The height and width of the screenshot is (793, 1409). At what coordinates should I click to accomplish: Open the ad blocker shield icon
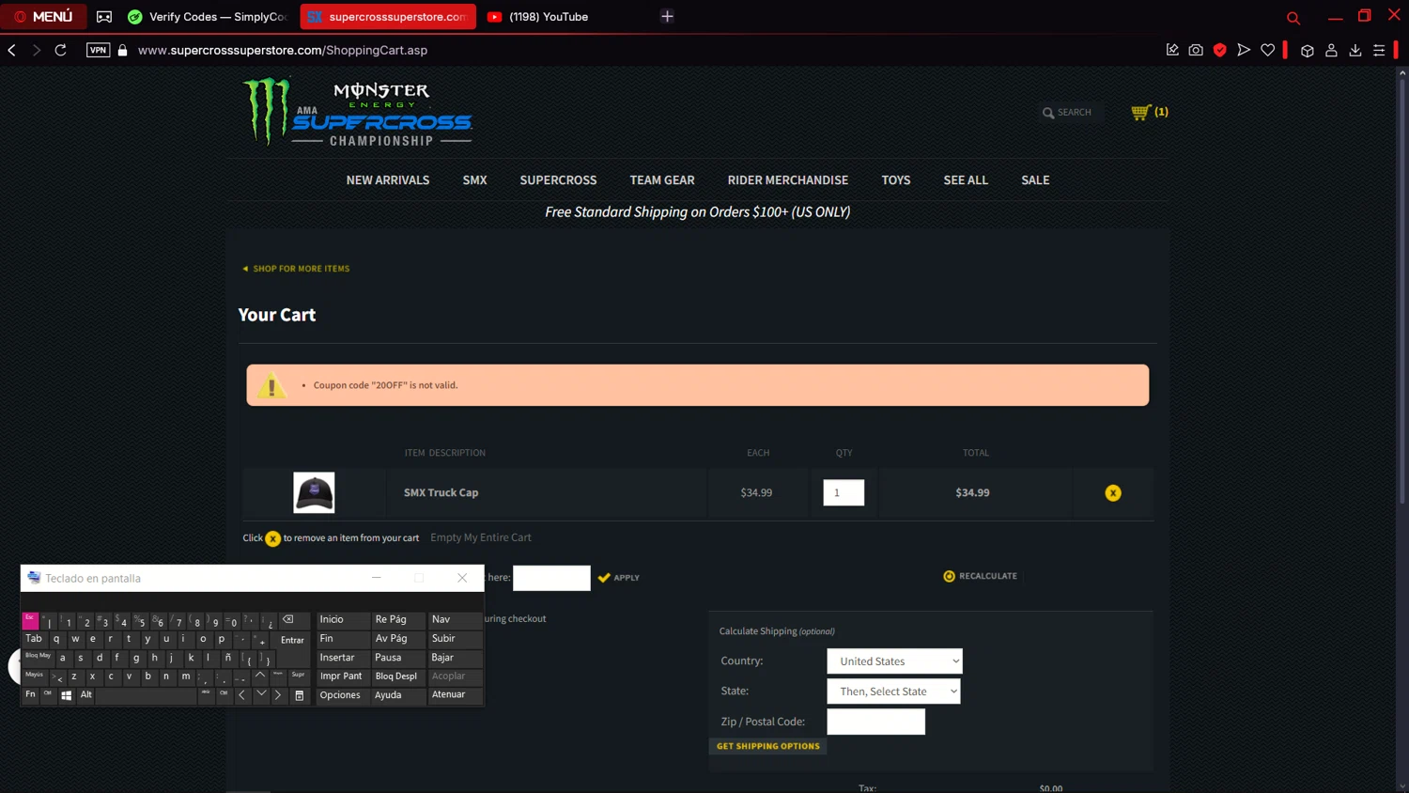click(x=1219, y=50)
